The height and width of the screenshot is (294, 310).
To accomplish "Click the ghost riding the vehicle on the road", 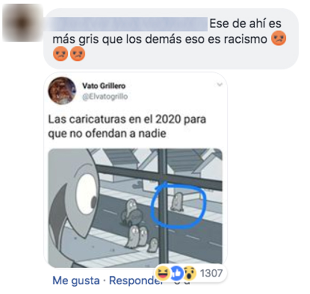I will (131, 213).
